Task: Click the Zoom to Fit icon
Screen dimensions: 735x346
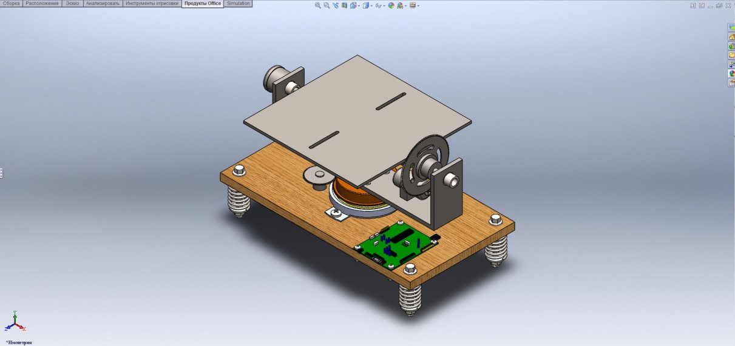Action: (x=318, y=5)
